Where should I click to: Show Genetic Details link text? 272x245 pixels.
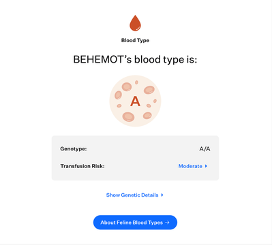click(x=132, y=195)
